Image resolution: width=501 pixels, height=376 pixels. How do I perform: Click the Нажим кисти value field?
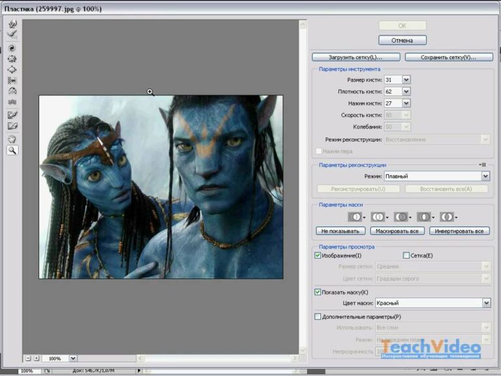click(x=393, y=103)
